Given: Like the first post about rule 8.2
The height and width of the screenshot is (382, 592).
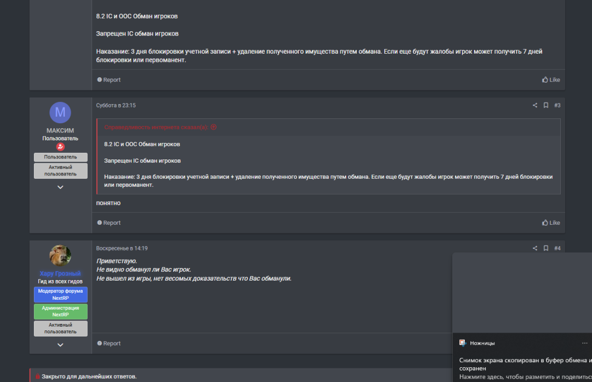Looking at the screenshot, I should [x=551, y=79].
